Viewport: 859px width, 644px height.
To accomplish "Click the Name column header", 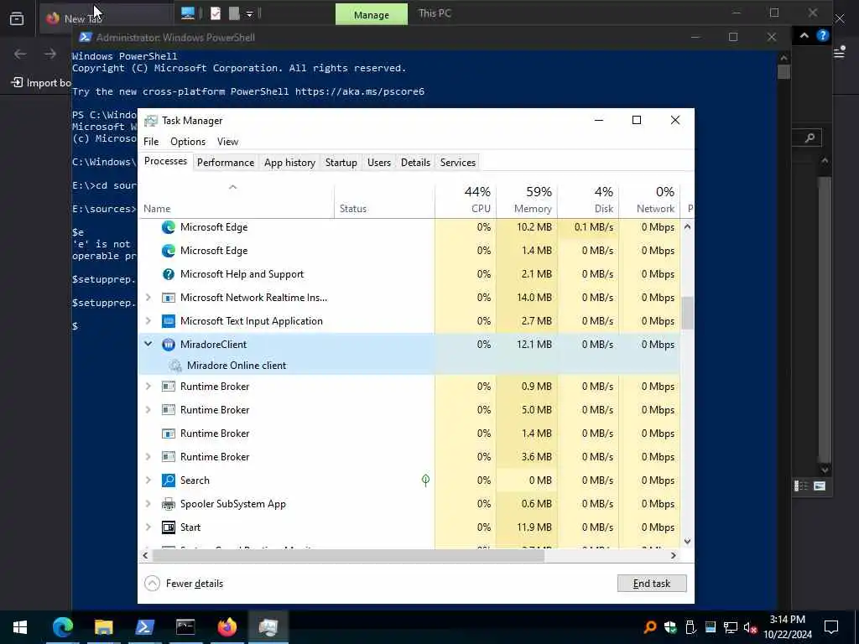I will tap(236, 200).
